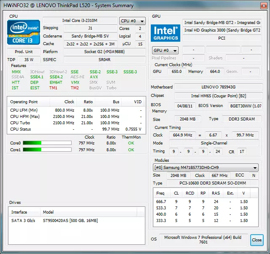This screenshot has width=270, height=254.
Task: Click the Intel Core i3 logo badge
Action: tap(24, 32)
